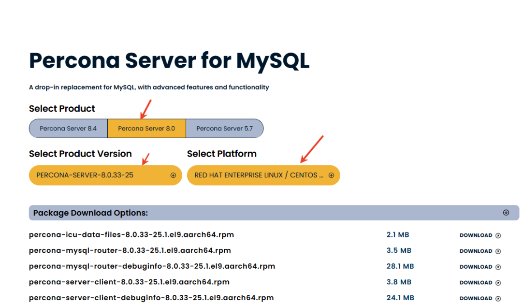522x305 pixels.
Task: Open the Red Hat Enterprise Linux platform dropdown
Action: point(263,175)
